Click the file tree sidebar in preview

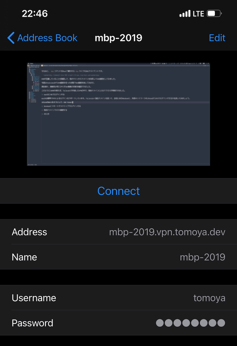33,86
